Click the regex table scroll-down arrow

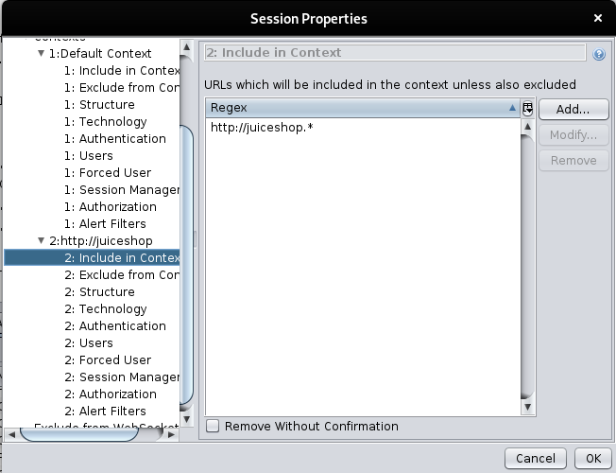pyautogui.click(x=527, y=406)
